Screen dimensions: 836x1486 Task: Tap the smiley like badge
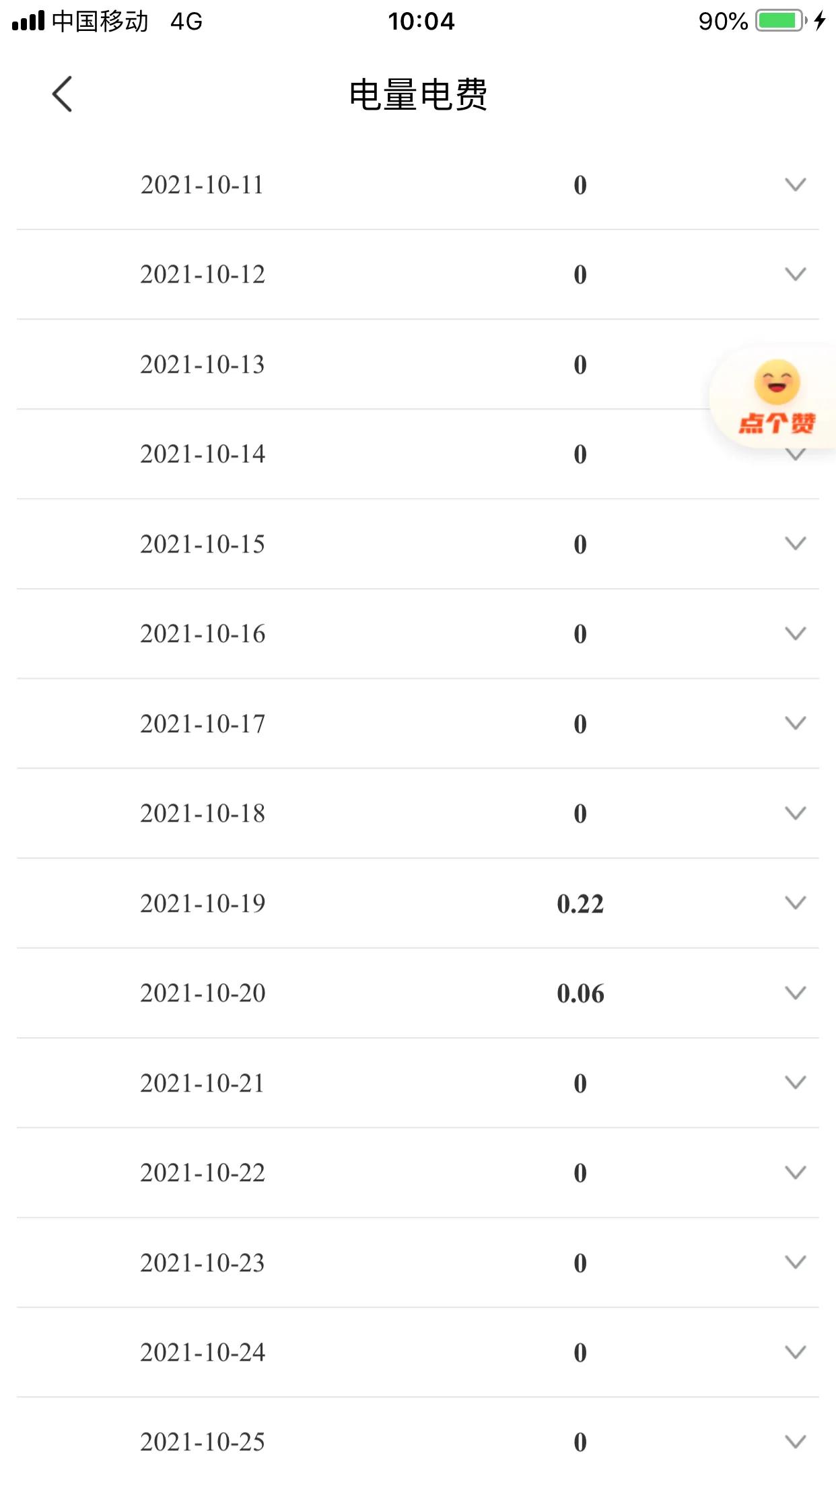[x=777, y=397]
